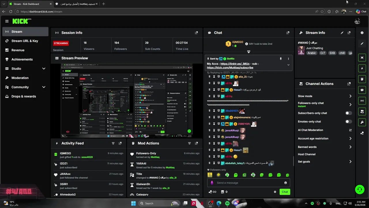Insert the first yellow emote
This screenshot has width=369, height=208.
pyautogui.click(x=210, y=175)
